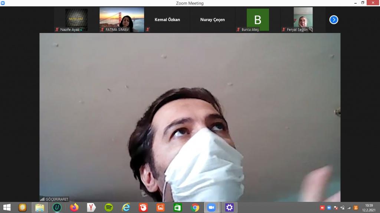Select Burcu Ateş's green avatar tile

point(258,20)
